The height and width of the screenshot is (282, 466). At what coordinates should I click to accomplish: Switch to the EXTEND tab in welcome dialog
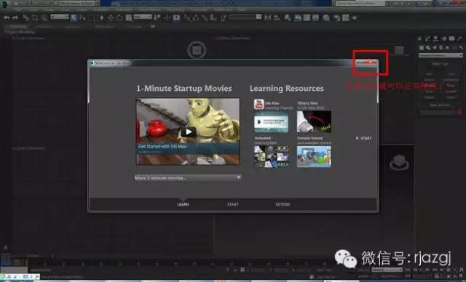[x=283, y=205]
